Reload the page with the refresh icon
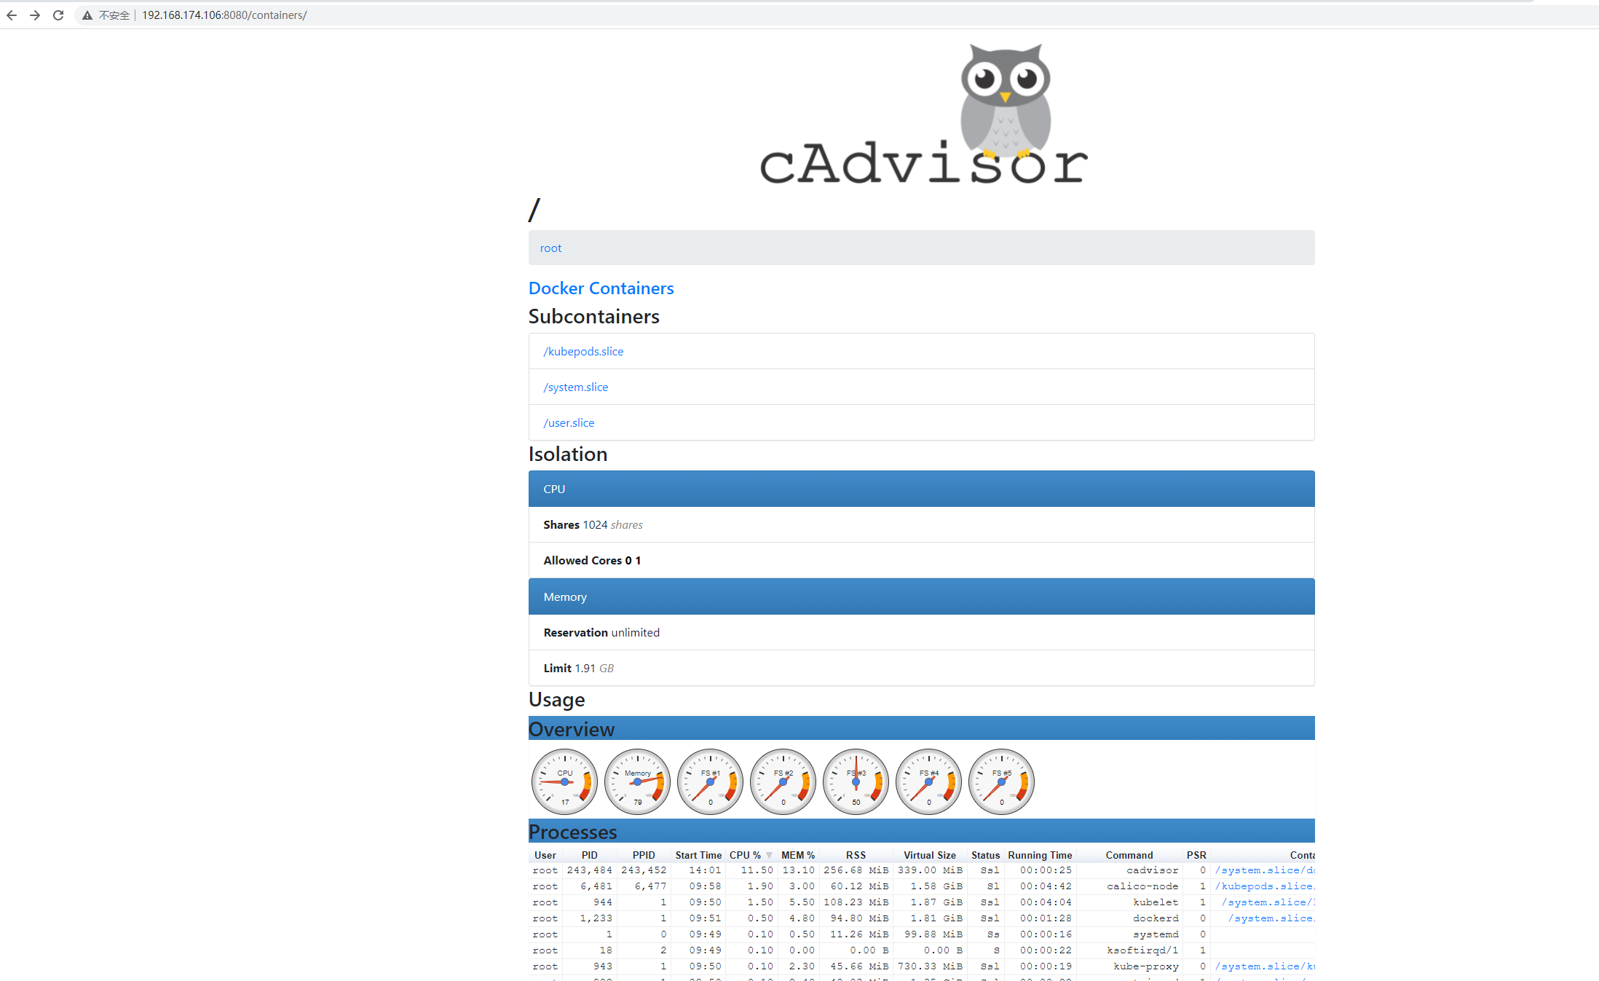The image size is (1599, 981). [x=58, y=15]
